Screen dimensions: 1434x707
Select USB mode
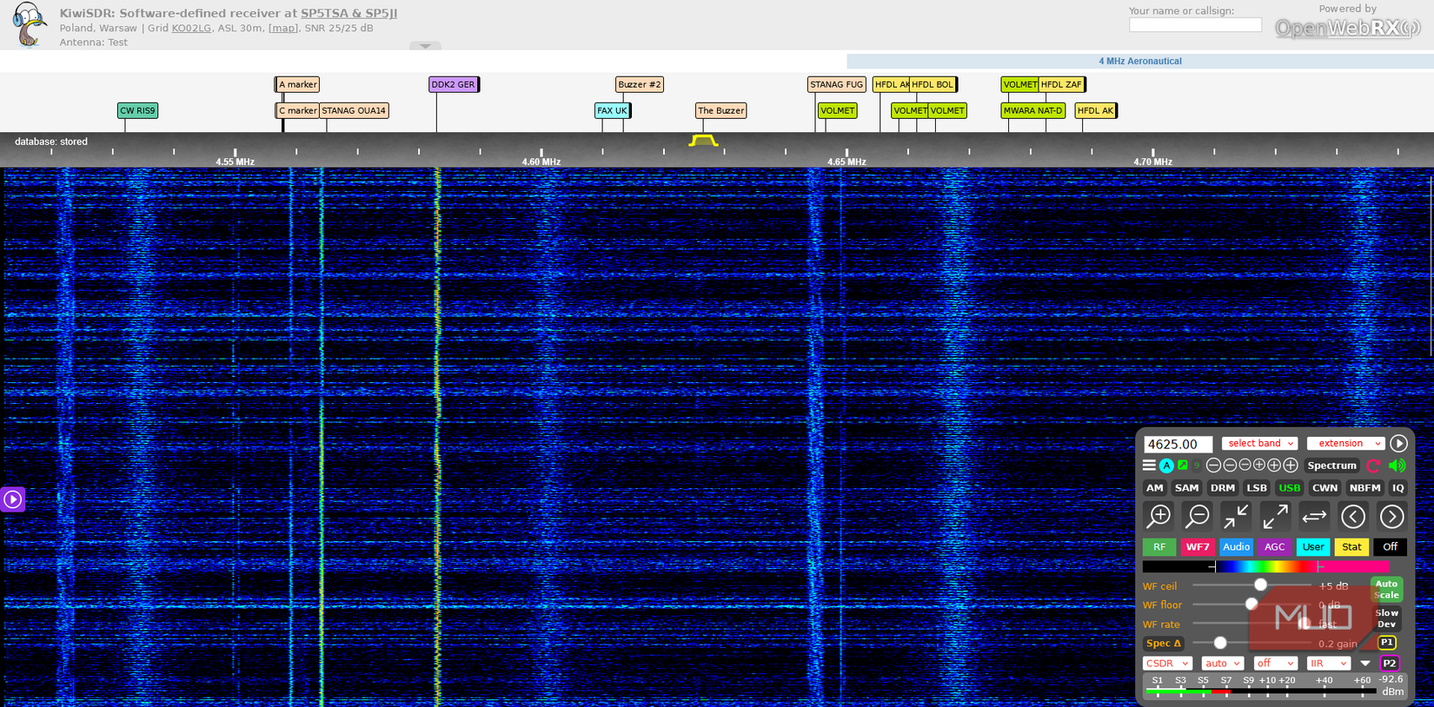pyautogui.click(x=1289, y=488)
